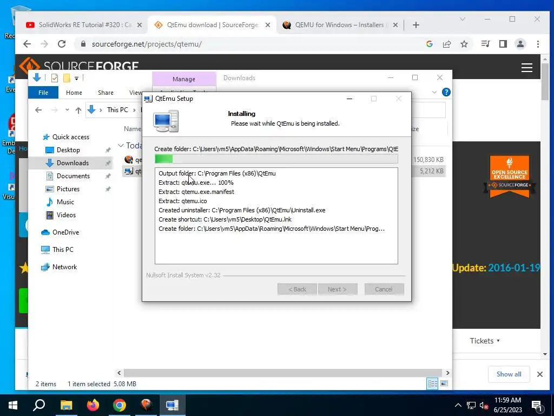Select Music in navigation pane

coord(65,202)
